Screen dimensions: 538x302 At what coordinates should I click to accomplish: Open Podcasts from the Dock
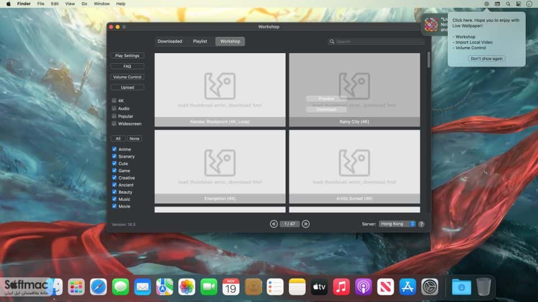pos(364,287)
